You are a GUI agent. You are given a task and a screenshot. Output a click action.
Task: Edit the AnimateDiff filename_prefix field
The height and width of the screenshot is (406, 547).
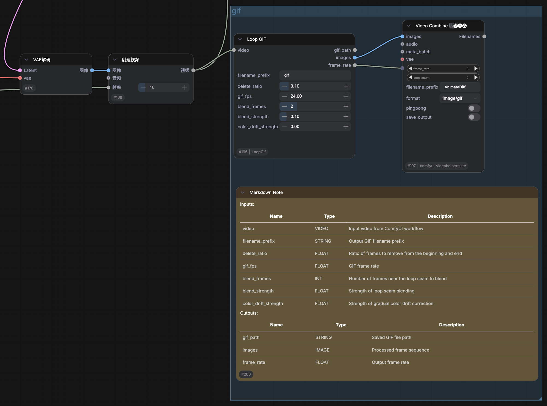click(x=460, y=87)
